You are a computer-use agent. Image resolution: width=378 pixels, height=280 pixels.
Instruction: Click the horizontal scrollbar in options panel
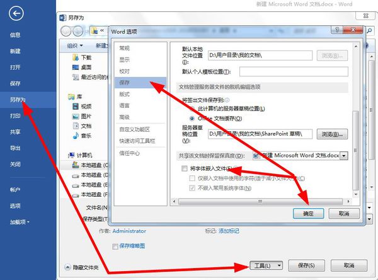tap(260, 201)
